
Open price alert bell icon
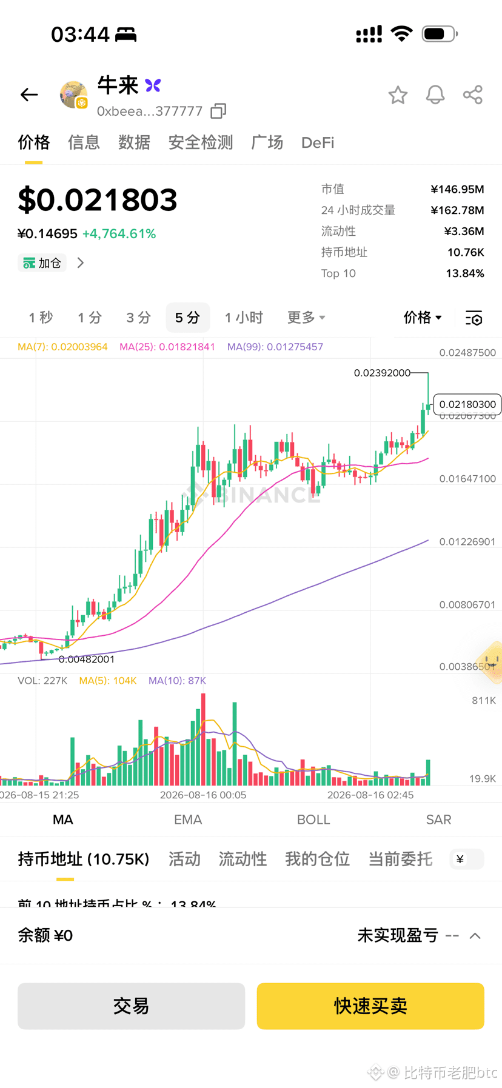[x=435, y=95]
